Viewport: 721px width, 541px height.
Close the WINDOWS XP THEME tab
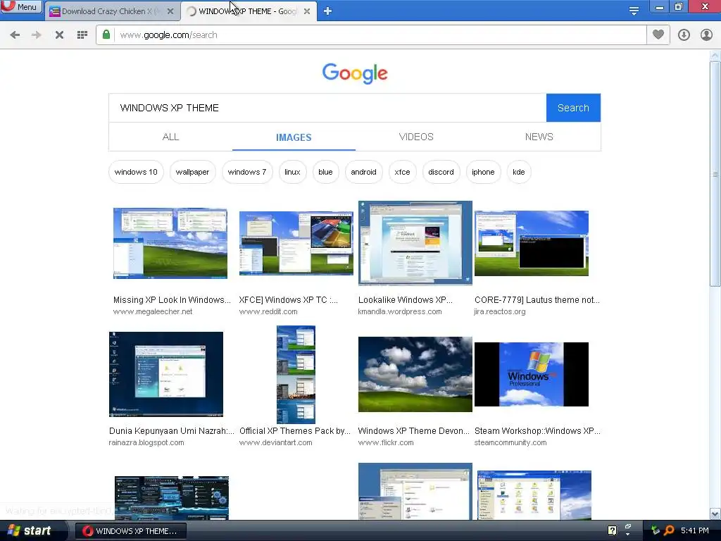307,11
